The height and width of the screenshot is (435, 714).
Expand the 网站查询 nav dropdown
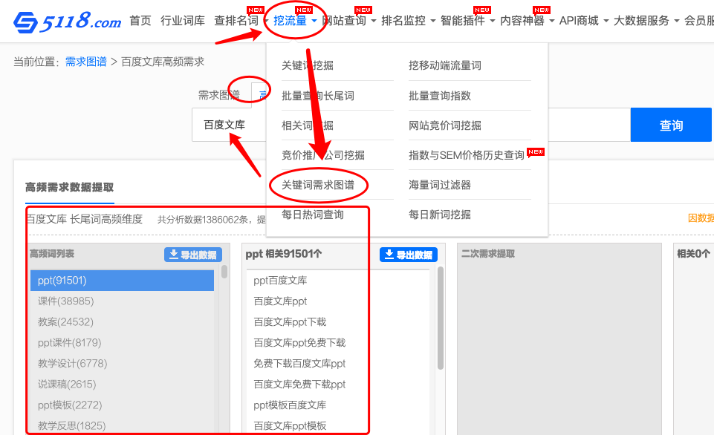point(348,21)
